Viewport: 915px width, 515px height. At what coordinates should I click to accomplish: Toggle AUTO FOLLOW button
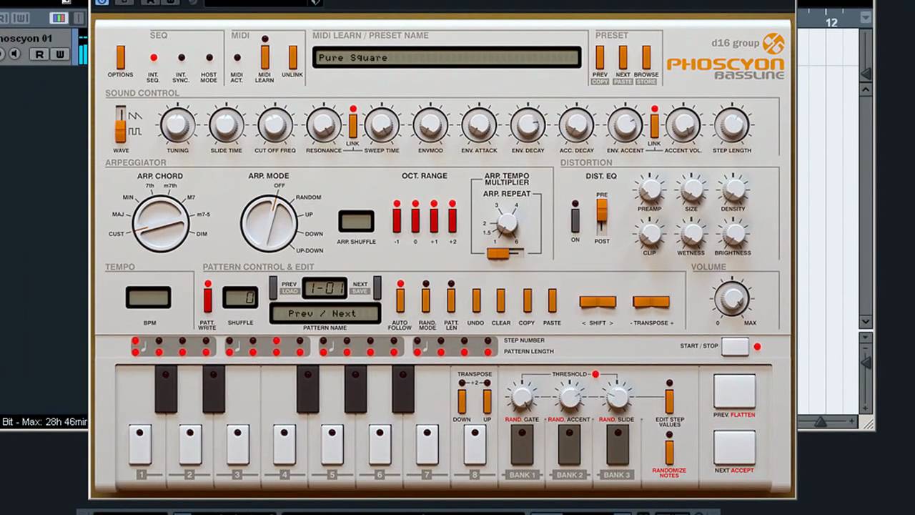pyautogui.click(x=400, y=300)
